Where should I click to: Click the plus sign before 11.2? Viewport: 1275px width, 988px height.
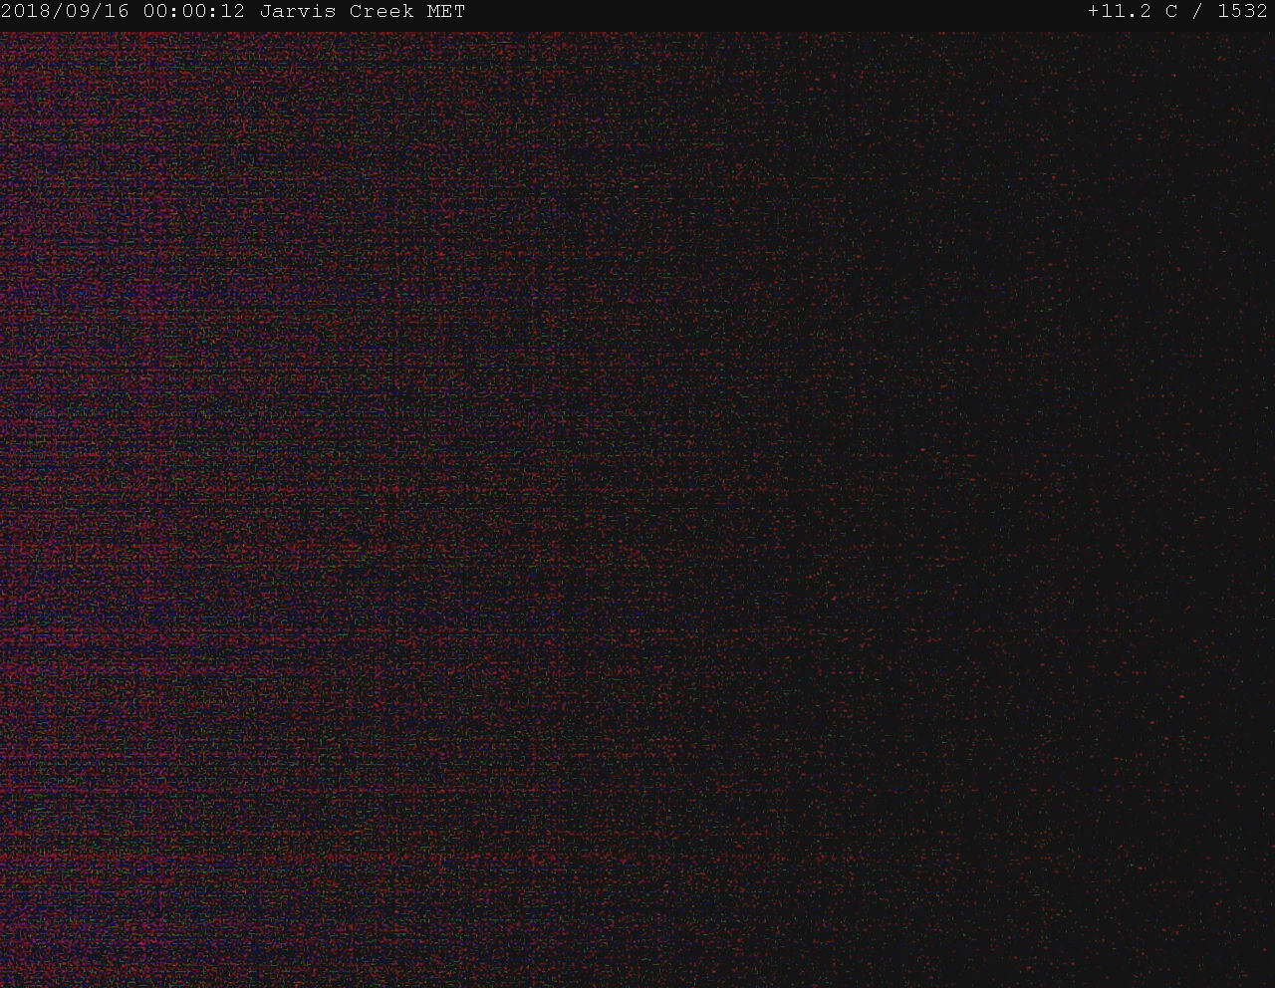coord(1094,12)
